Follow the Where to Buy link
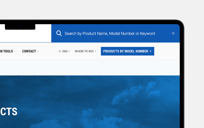Image resolution: width=204 pixels, height=128 pixels. (x=84, y=51)
